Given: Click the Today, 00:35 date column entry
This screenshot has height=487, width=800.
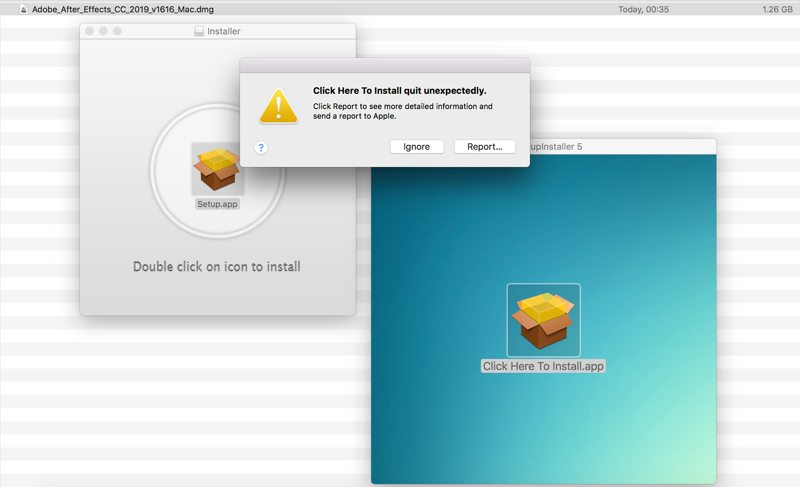Looking at the screenshot, I should [643, 9].
